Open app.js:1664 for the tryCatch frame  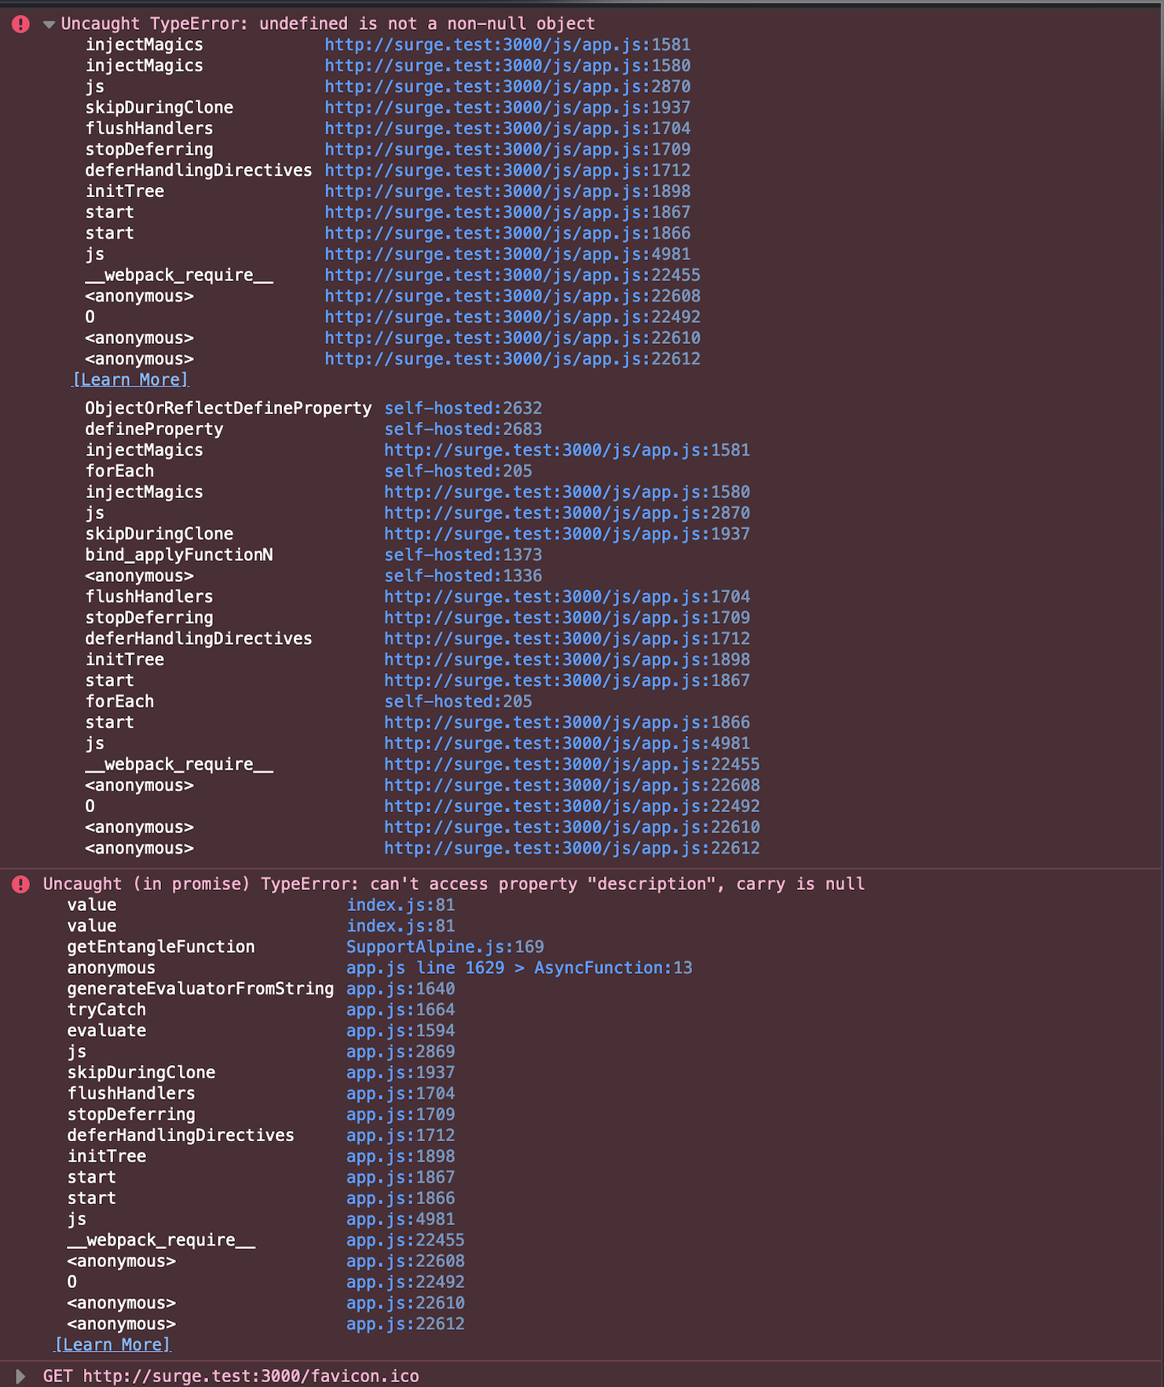[x=401, y=1009]
